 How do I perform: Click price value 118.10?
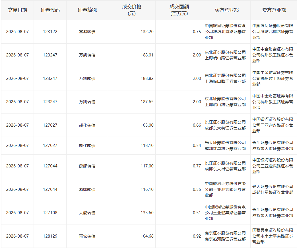click(x=147, y=145)
